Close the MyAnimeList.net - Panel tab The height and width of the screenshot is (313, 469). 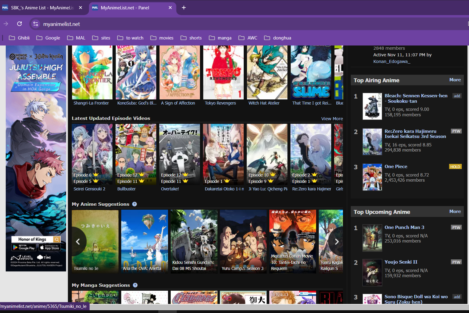pyautogui.click(x=170, y=8)
